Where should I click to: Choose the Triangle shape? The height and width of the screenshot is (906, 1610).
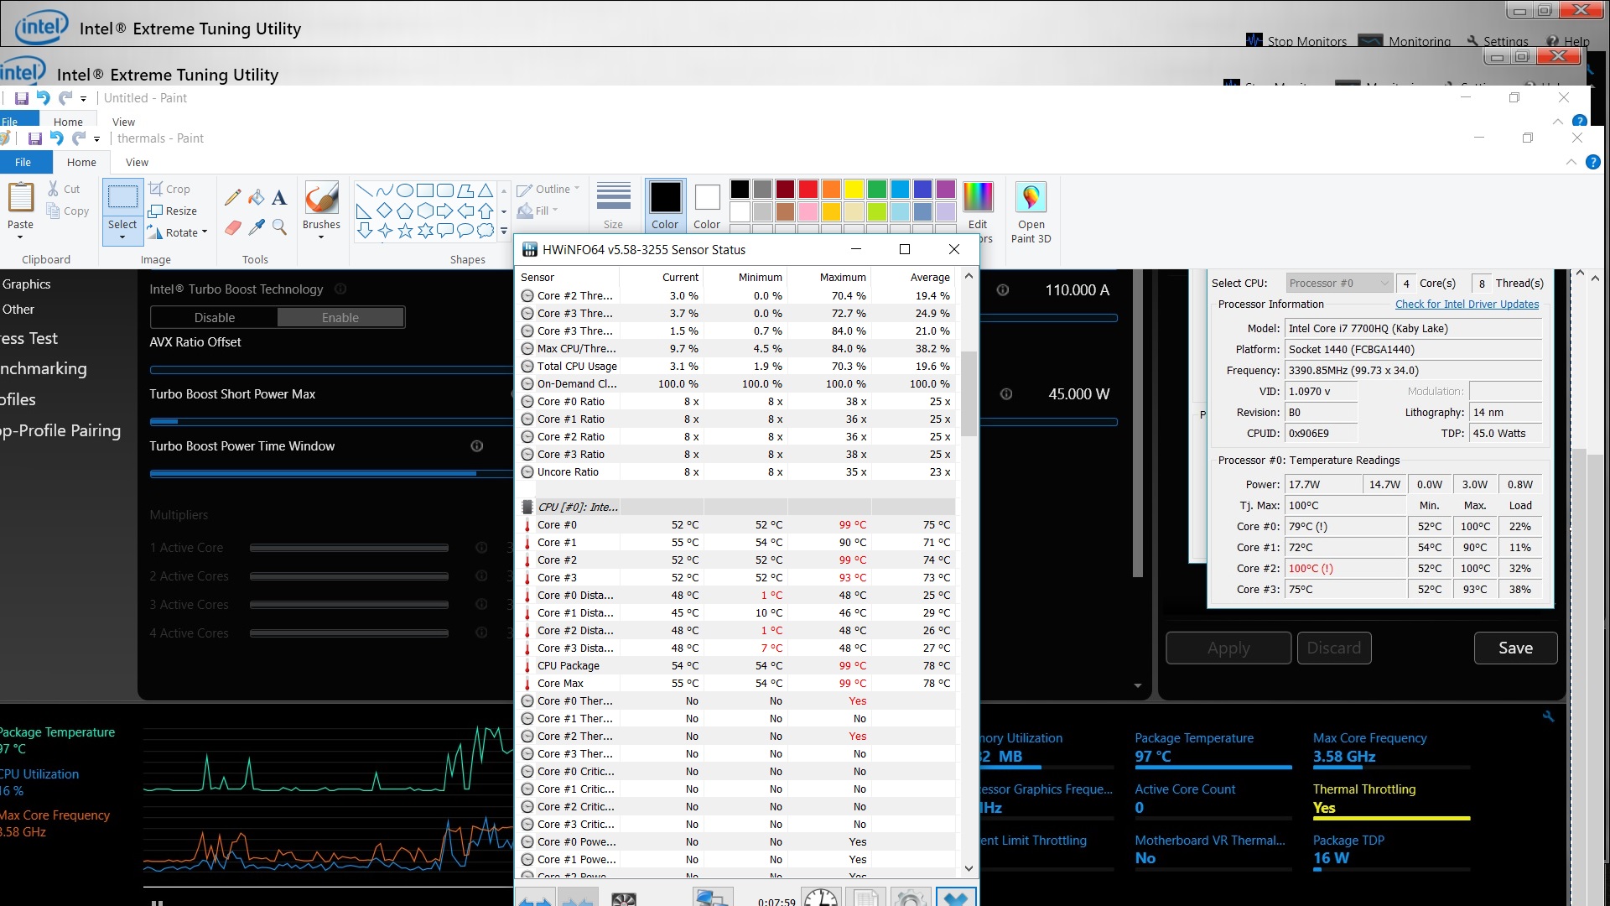coord(486,190)
